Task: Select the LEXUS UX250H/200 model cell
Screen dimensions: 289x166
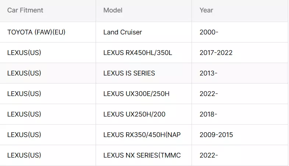Action: click(x=144, y=114)
